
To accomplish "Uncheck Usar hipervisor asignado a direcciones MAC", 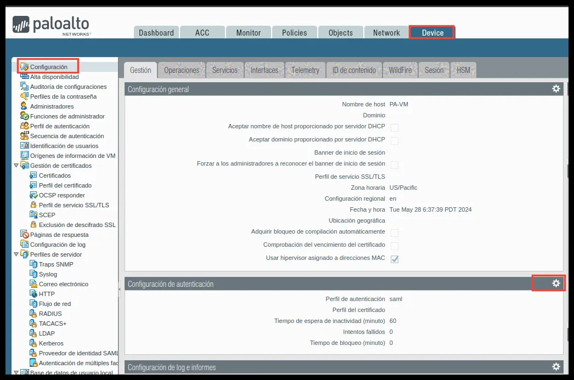I will click(x=394, y=259).
